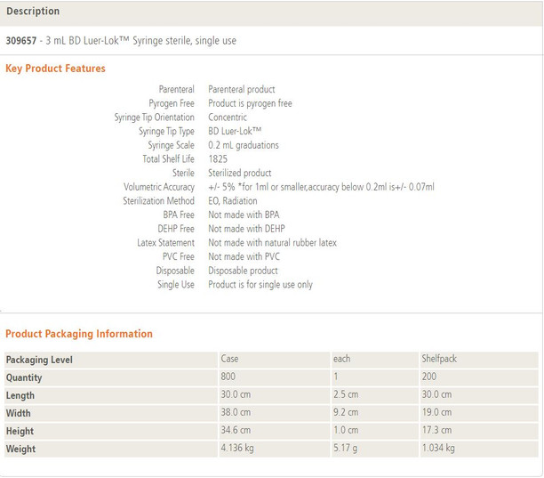Click the Latex Statement label
The width and height of the screenshot is (544, 478).
pos(165,243)
